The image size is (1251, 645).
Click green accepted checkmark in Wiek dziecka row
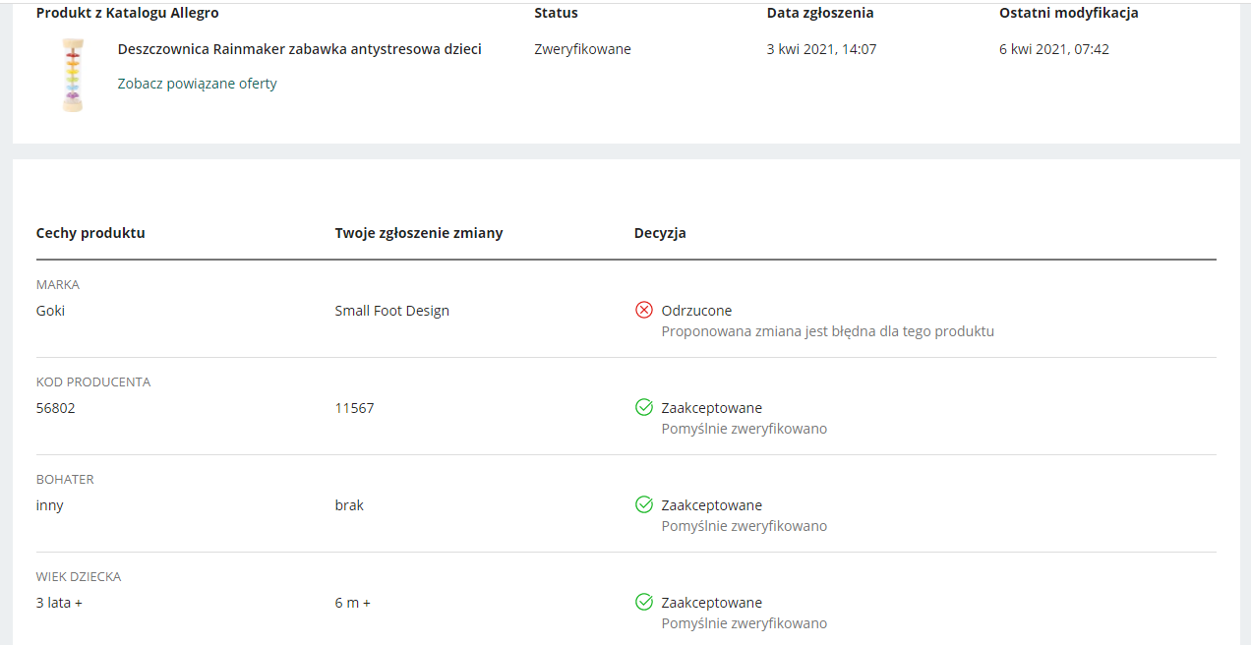point(644,602)
